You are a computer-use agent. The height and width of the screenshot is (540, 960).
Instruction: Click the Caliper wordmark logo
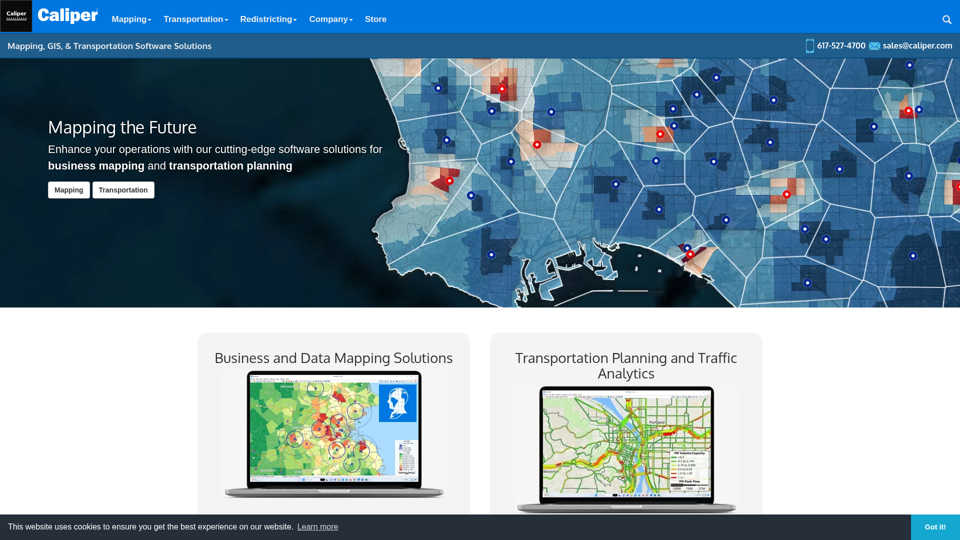point(68,16)
